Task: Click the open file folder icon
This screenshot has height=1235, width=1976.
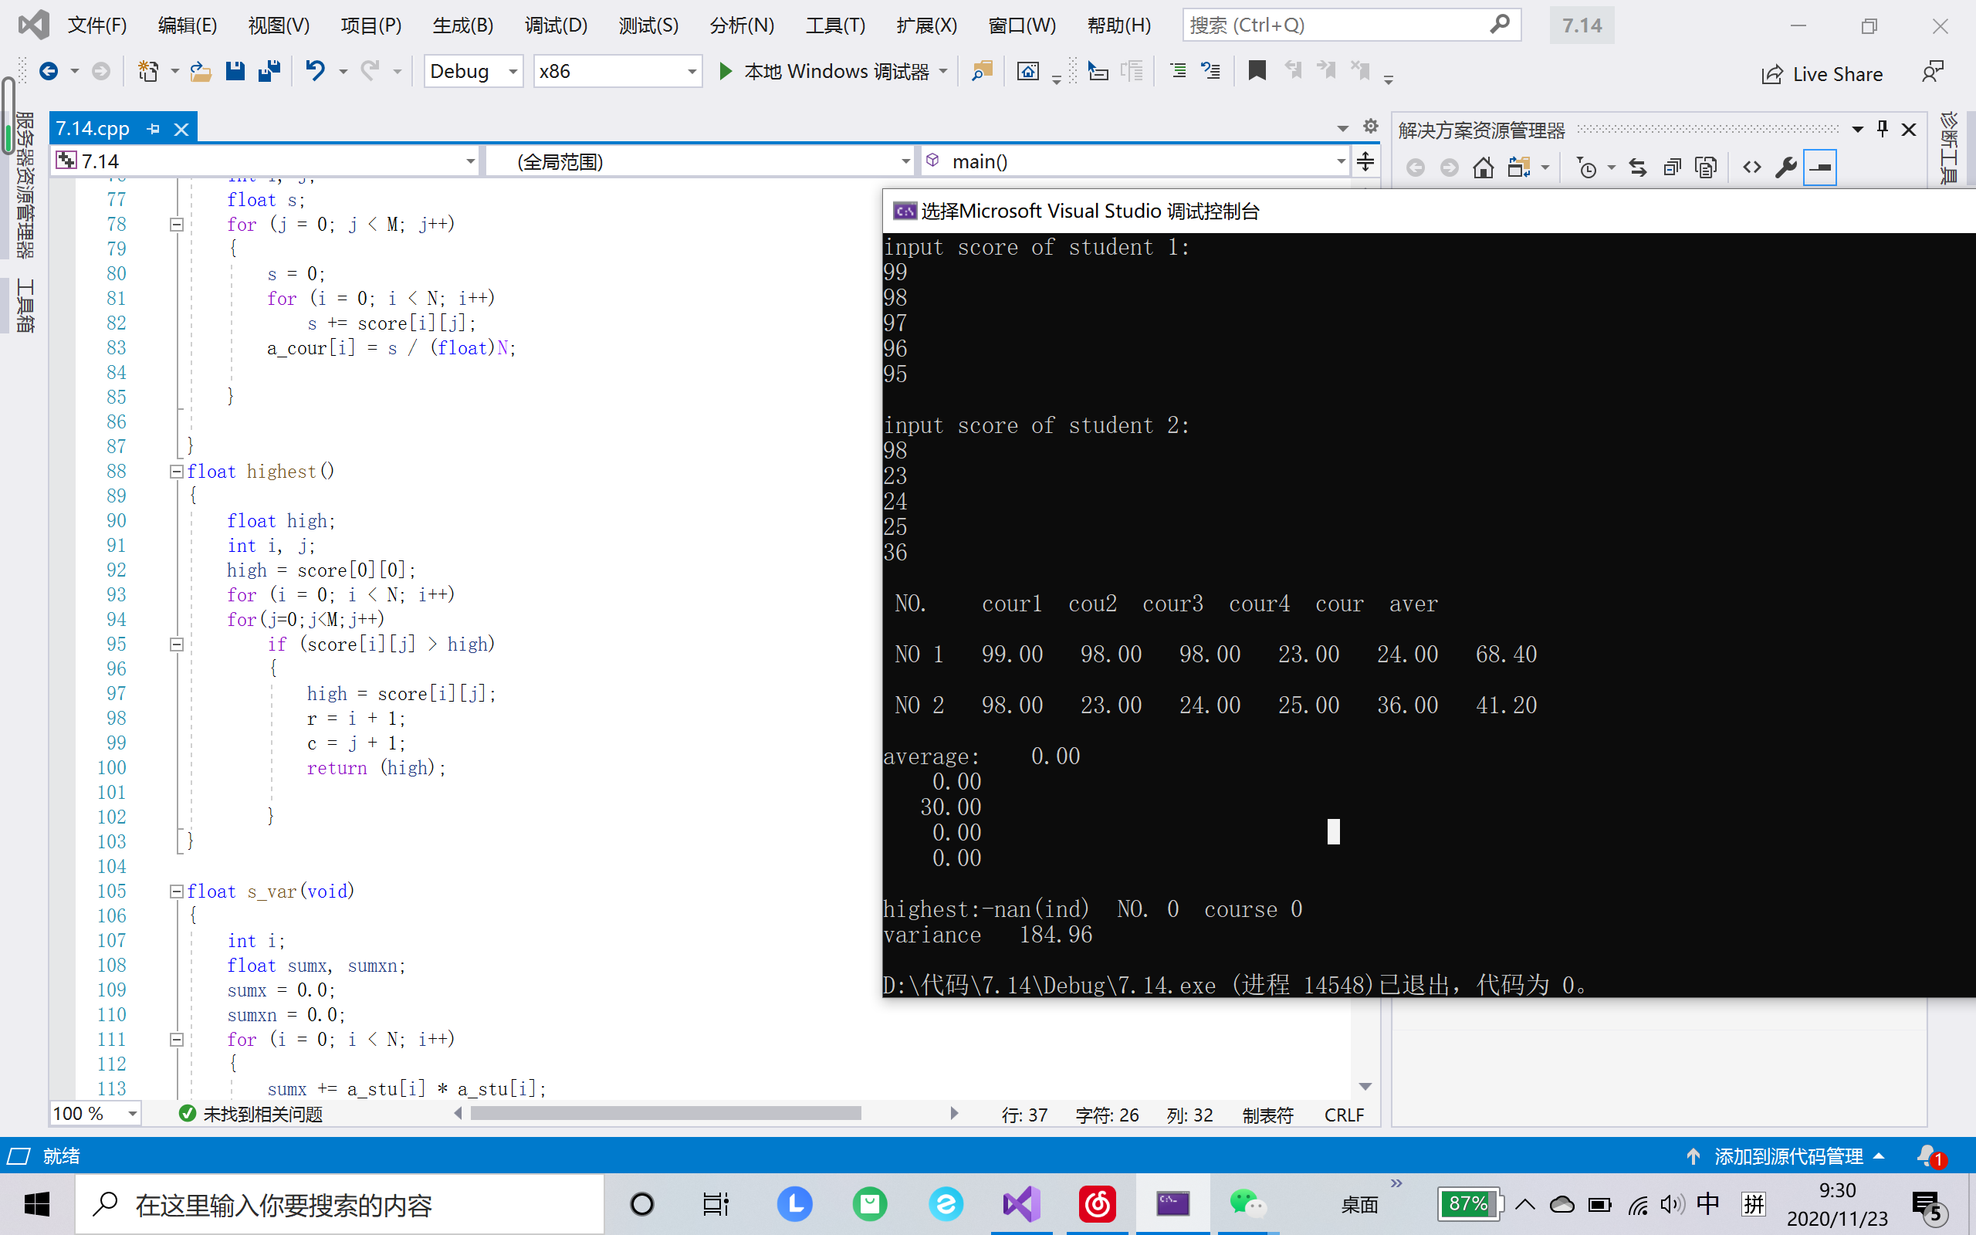Action: click(200, 72)
